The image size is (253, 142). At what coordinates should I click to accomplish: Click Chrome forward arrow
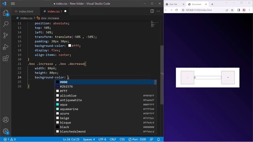(x=171, y=10)
